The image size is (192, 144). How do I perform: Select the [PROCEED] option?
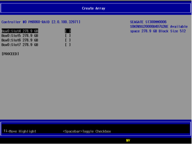10,54
